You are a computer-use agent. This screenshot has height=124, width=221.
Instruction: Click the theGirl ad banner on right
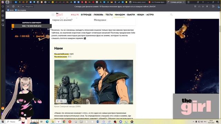pyautogui.click(x=196, y=106)
